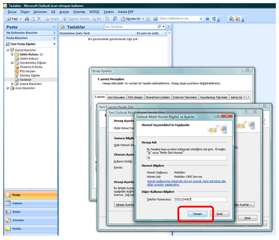Click the first Adobe PDF toolbar icon

(232, 18)
